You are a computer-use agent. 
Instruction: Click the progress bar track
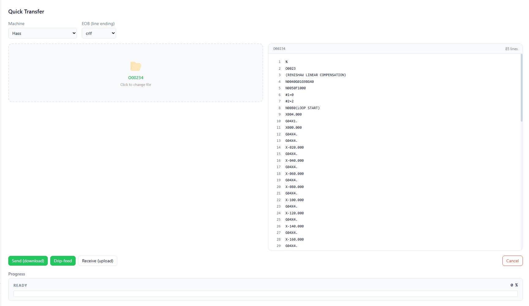click(x=265, y=294)
